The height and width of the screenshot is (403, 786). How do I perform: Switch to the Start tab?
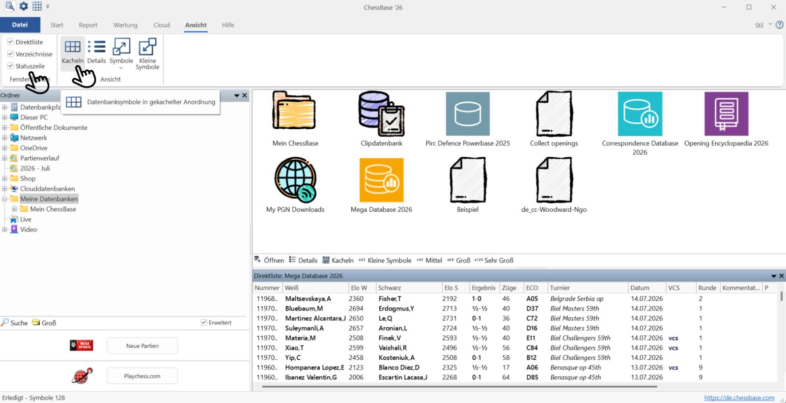tap(56, 25)
